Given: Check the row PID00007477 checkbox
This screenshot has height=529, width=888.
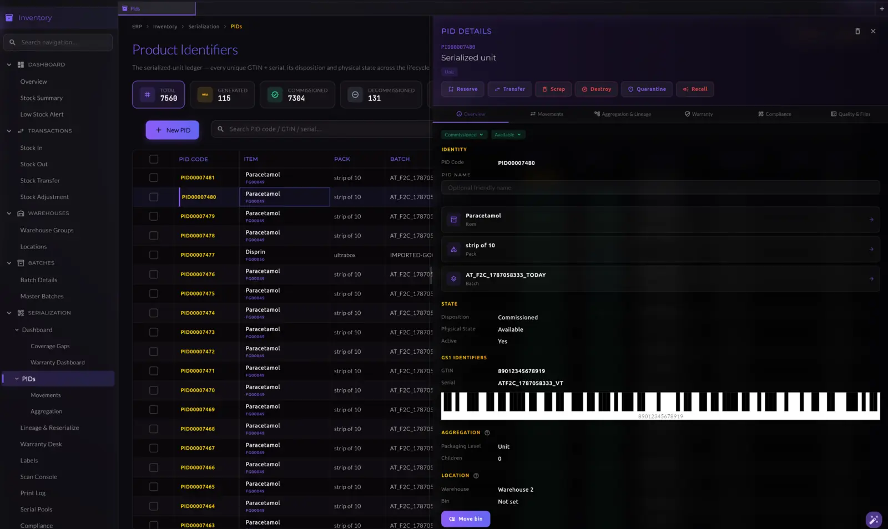Looking at the screenshot, I should coord(154,255).
